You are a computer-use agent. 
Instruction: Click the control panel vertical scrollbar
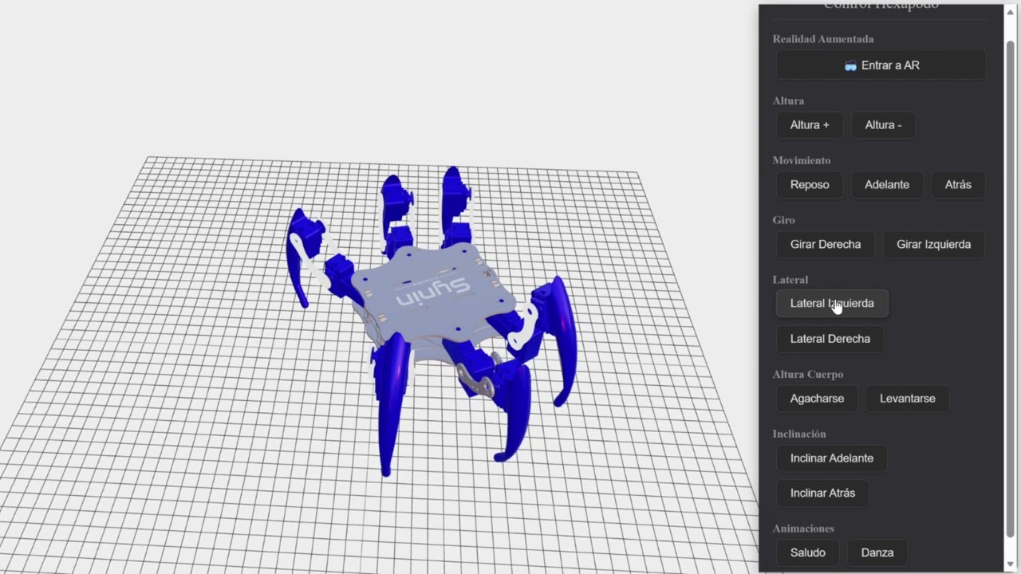point(1010,287)
